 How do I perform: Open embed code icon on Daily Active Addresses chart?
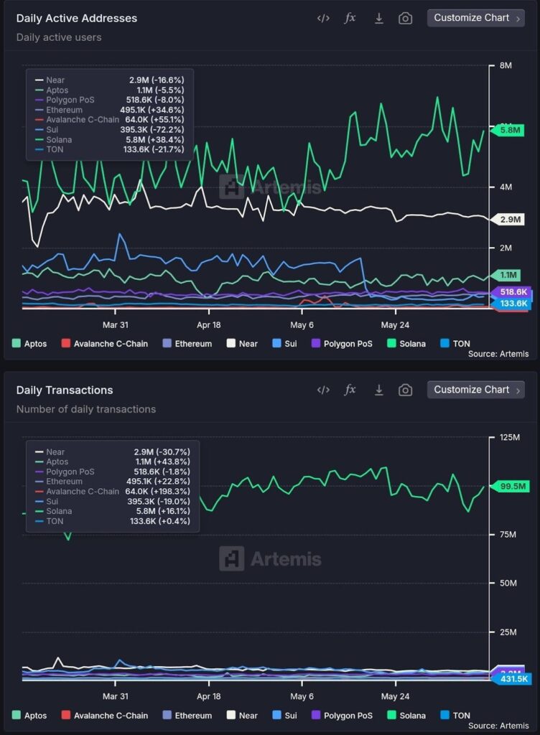point(323,18)
